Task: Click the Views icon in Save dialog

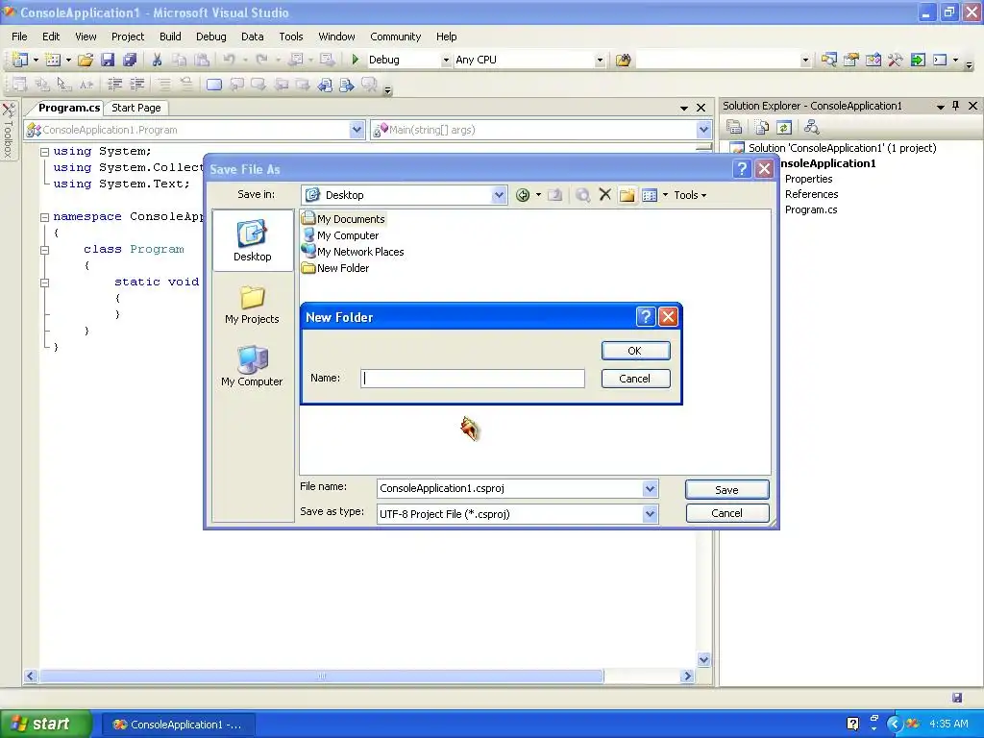Action: (x=650, y=195)
